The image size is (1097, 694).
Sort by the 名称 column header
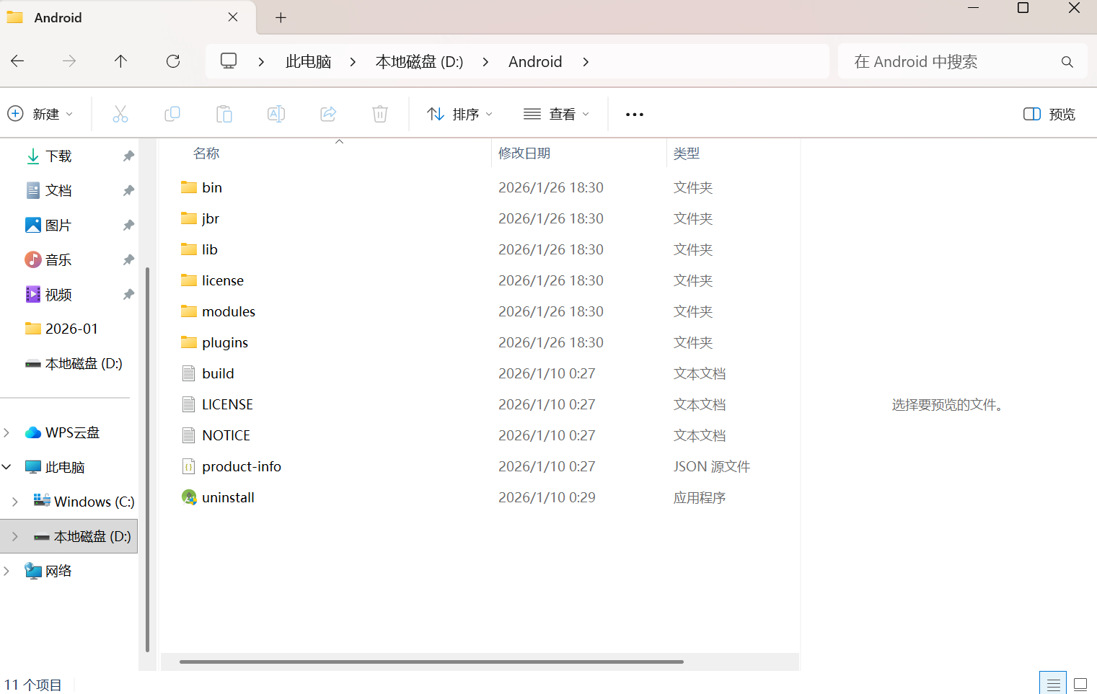206,154
